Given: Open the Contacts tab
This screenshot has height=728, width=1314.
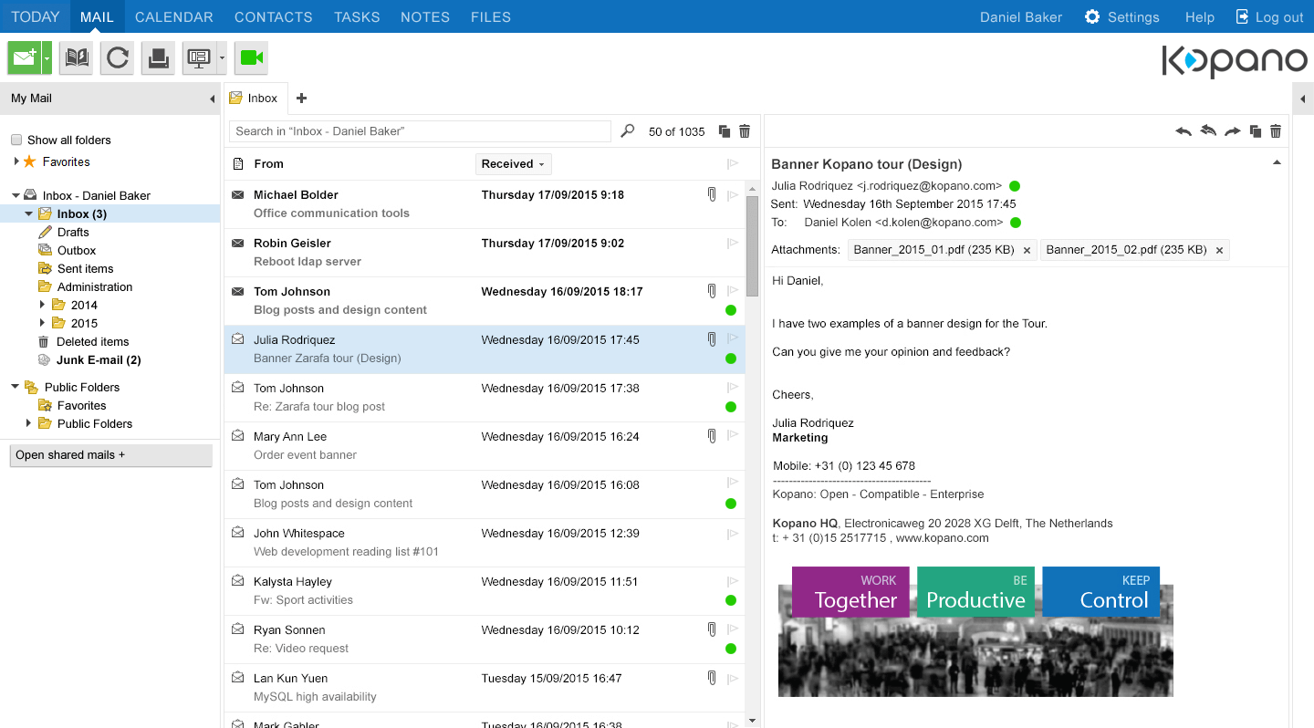Looking at the screenshot, I should point(273,17).
